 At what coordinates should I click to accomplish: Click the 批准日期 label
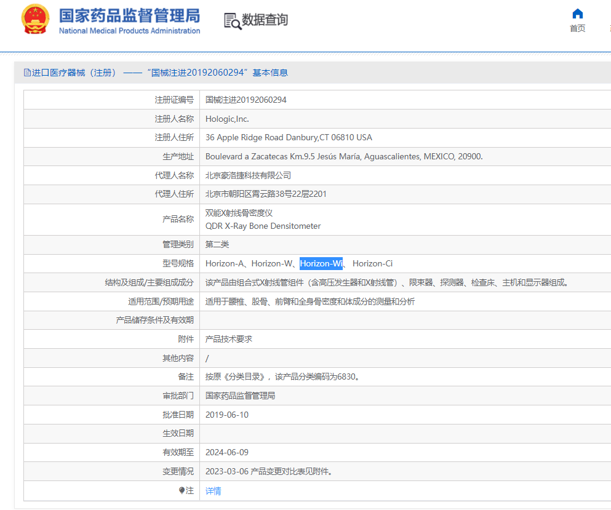click(x=178, y=415)
